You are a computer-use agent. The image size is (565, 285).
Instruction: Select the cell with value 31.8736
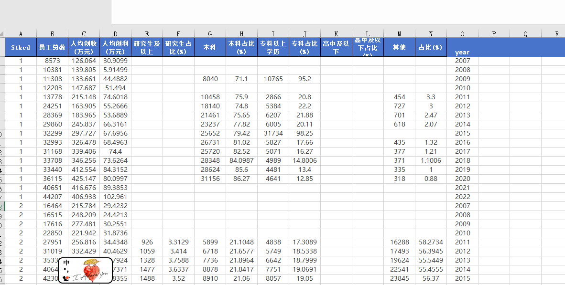click(115, 233)
